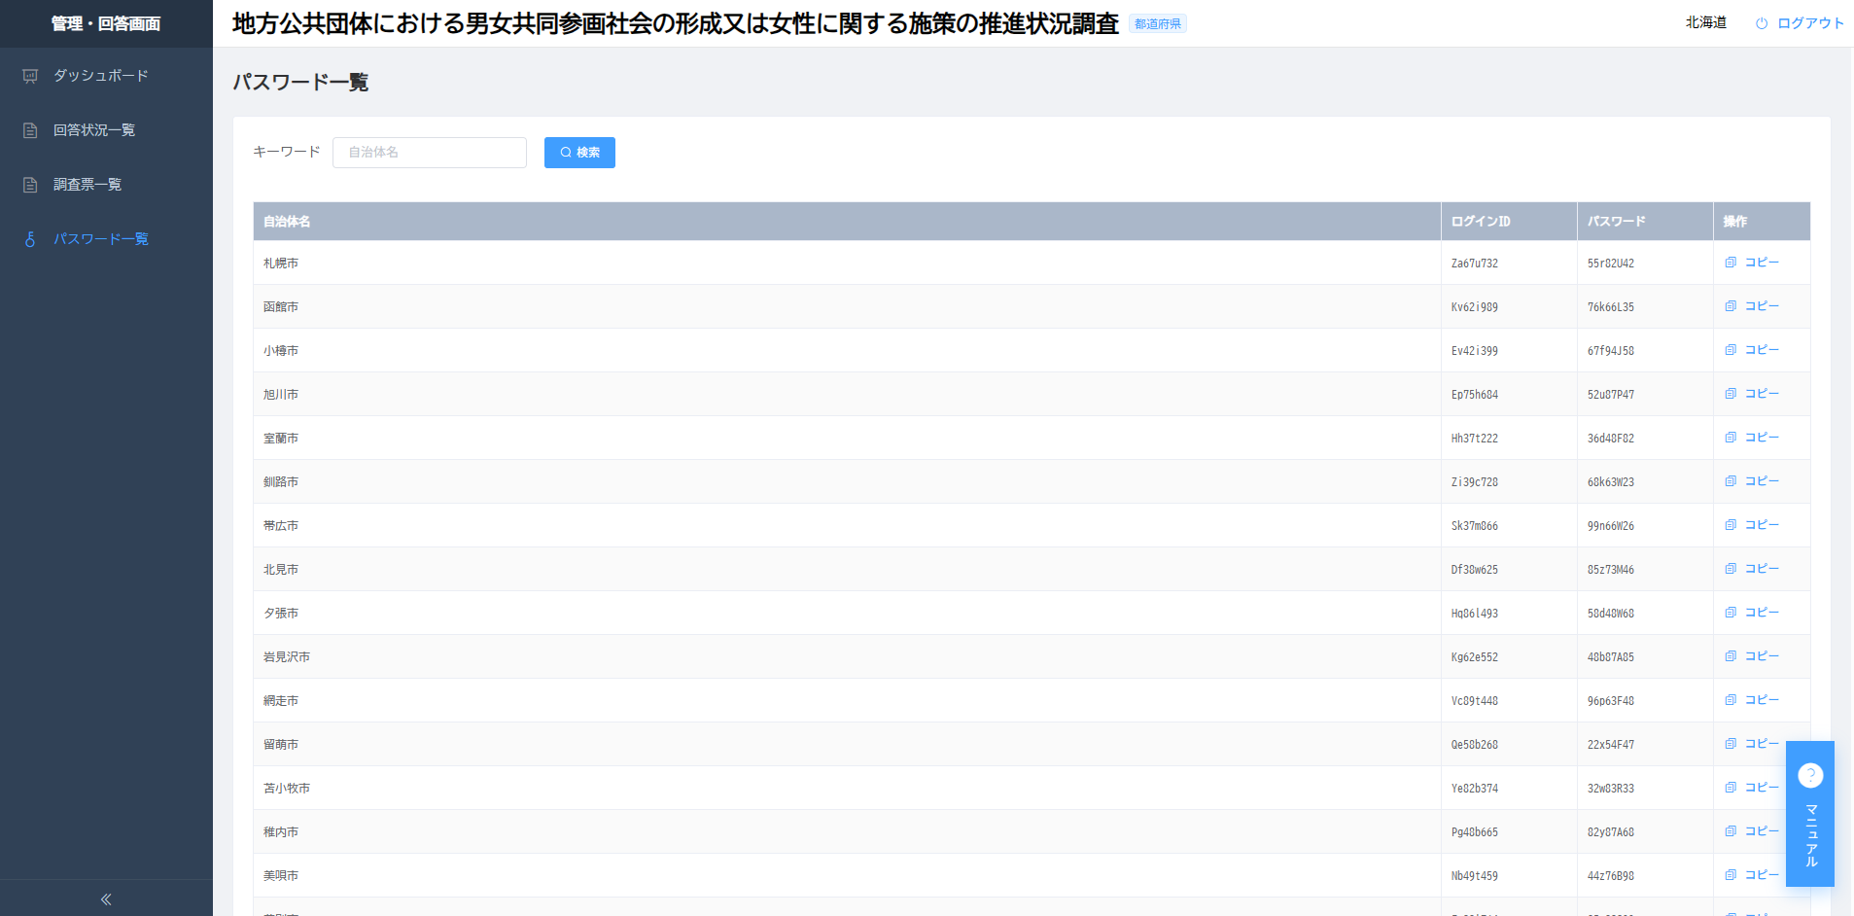Click the copy icon for 札幌市
The width and height of the screenshot is (1854, 916).
click(x=1731, y=263)
